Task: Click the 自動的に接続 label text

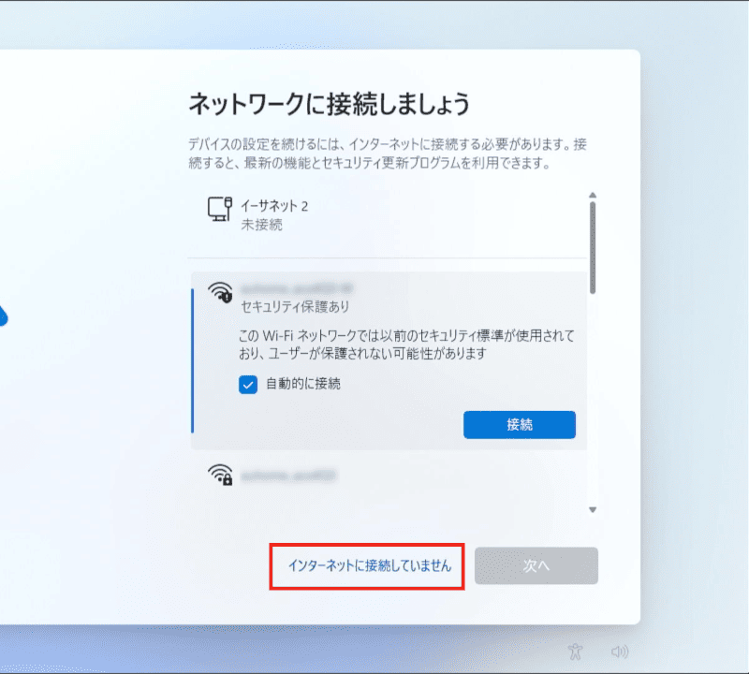Action: pos(302,384)
